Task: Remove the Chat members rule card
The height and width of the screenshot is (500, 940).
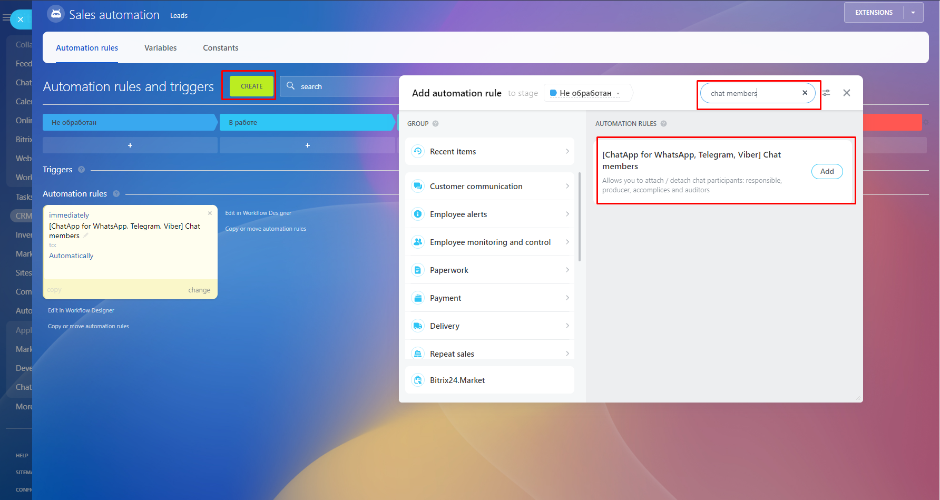Action: [210, 213]
